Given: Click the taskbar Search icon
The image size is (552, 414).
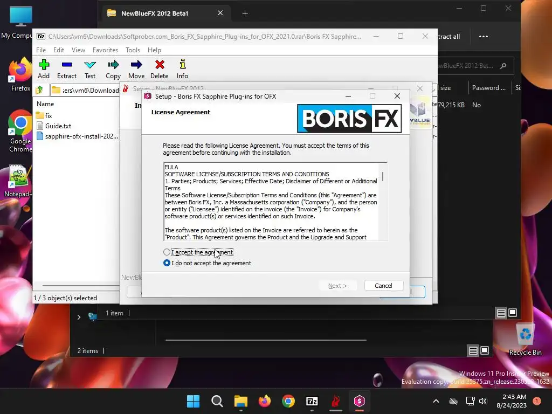Looking at the screenshot, I should pos(217,401).
